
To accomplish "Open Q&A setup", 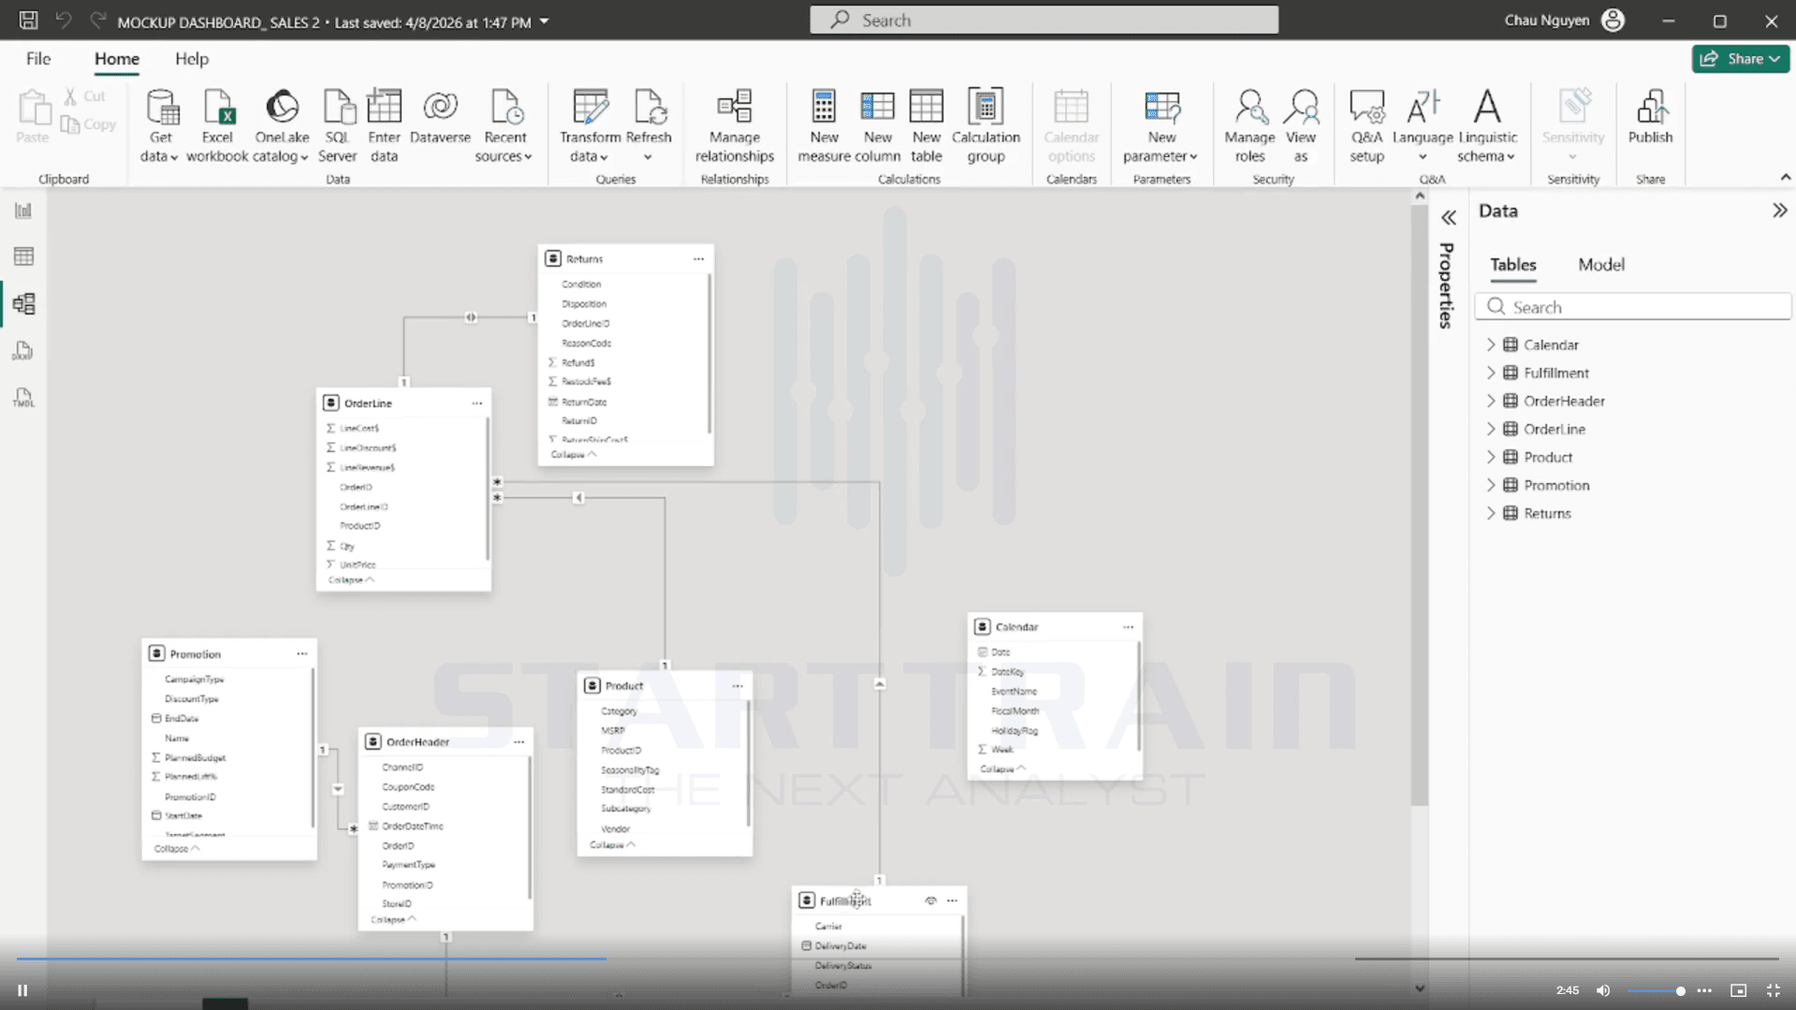I will (1366, 126).
